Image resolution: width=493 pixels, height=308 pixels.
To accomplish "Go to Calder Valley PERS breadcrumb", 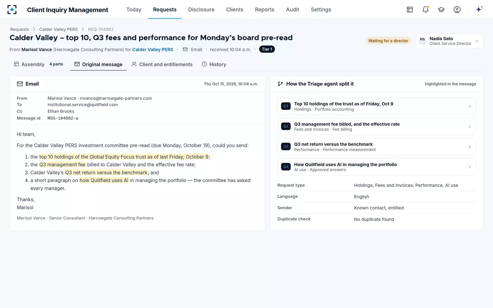I will tap(59, 29).
